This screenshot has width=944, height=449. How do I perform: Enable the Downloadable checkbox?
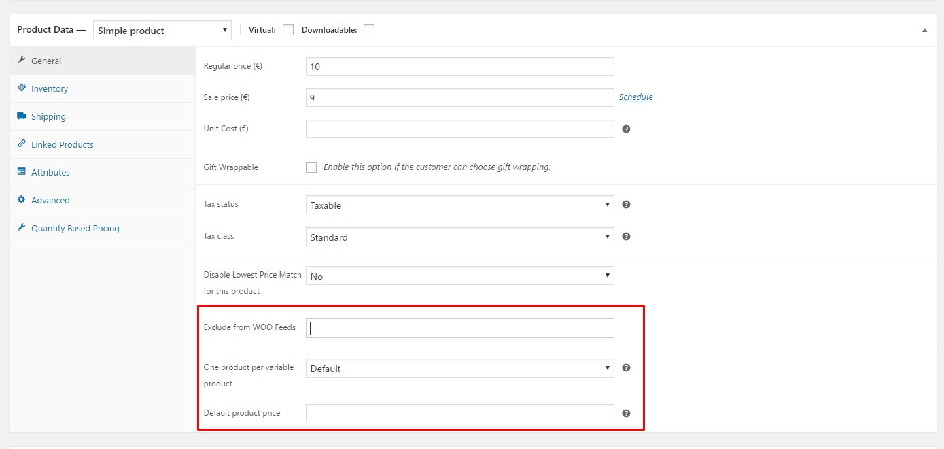(369, 29)
